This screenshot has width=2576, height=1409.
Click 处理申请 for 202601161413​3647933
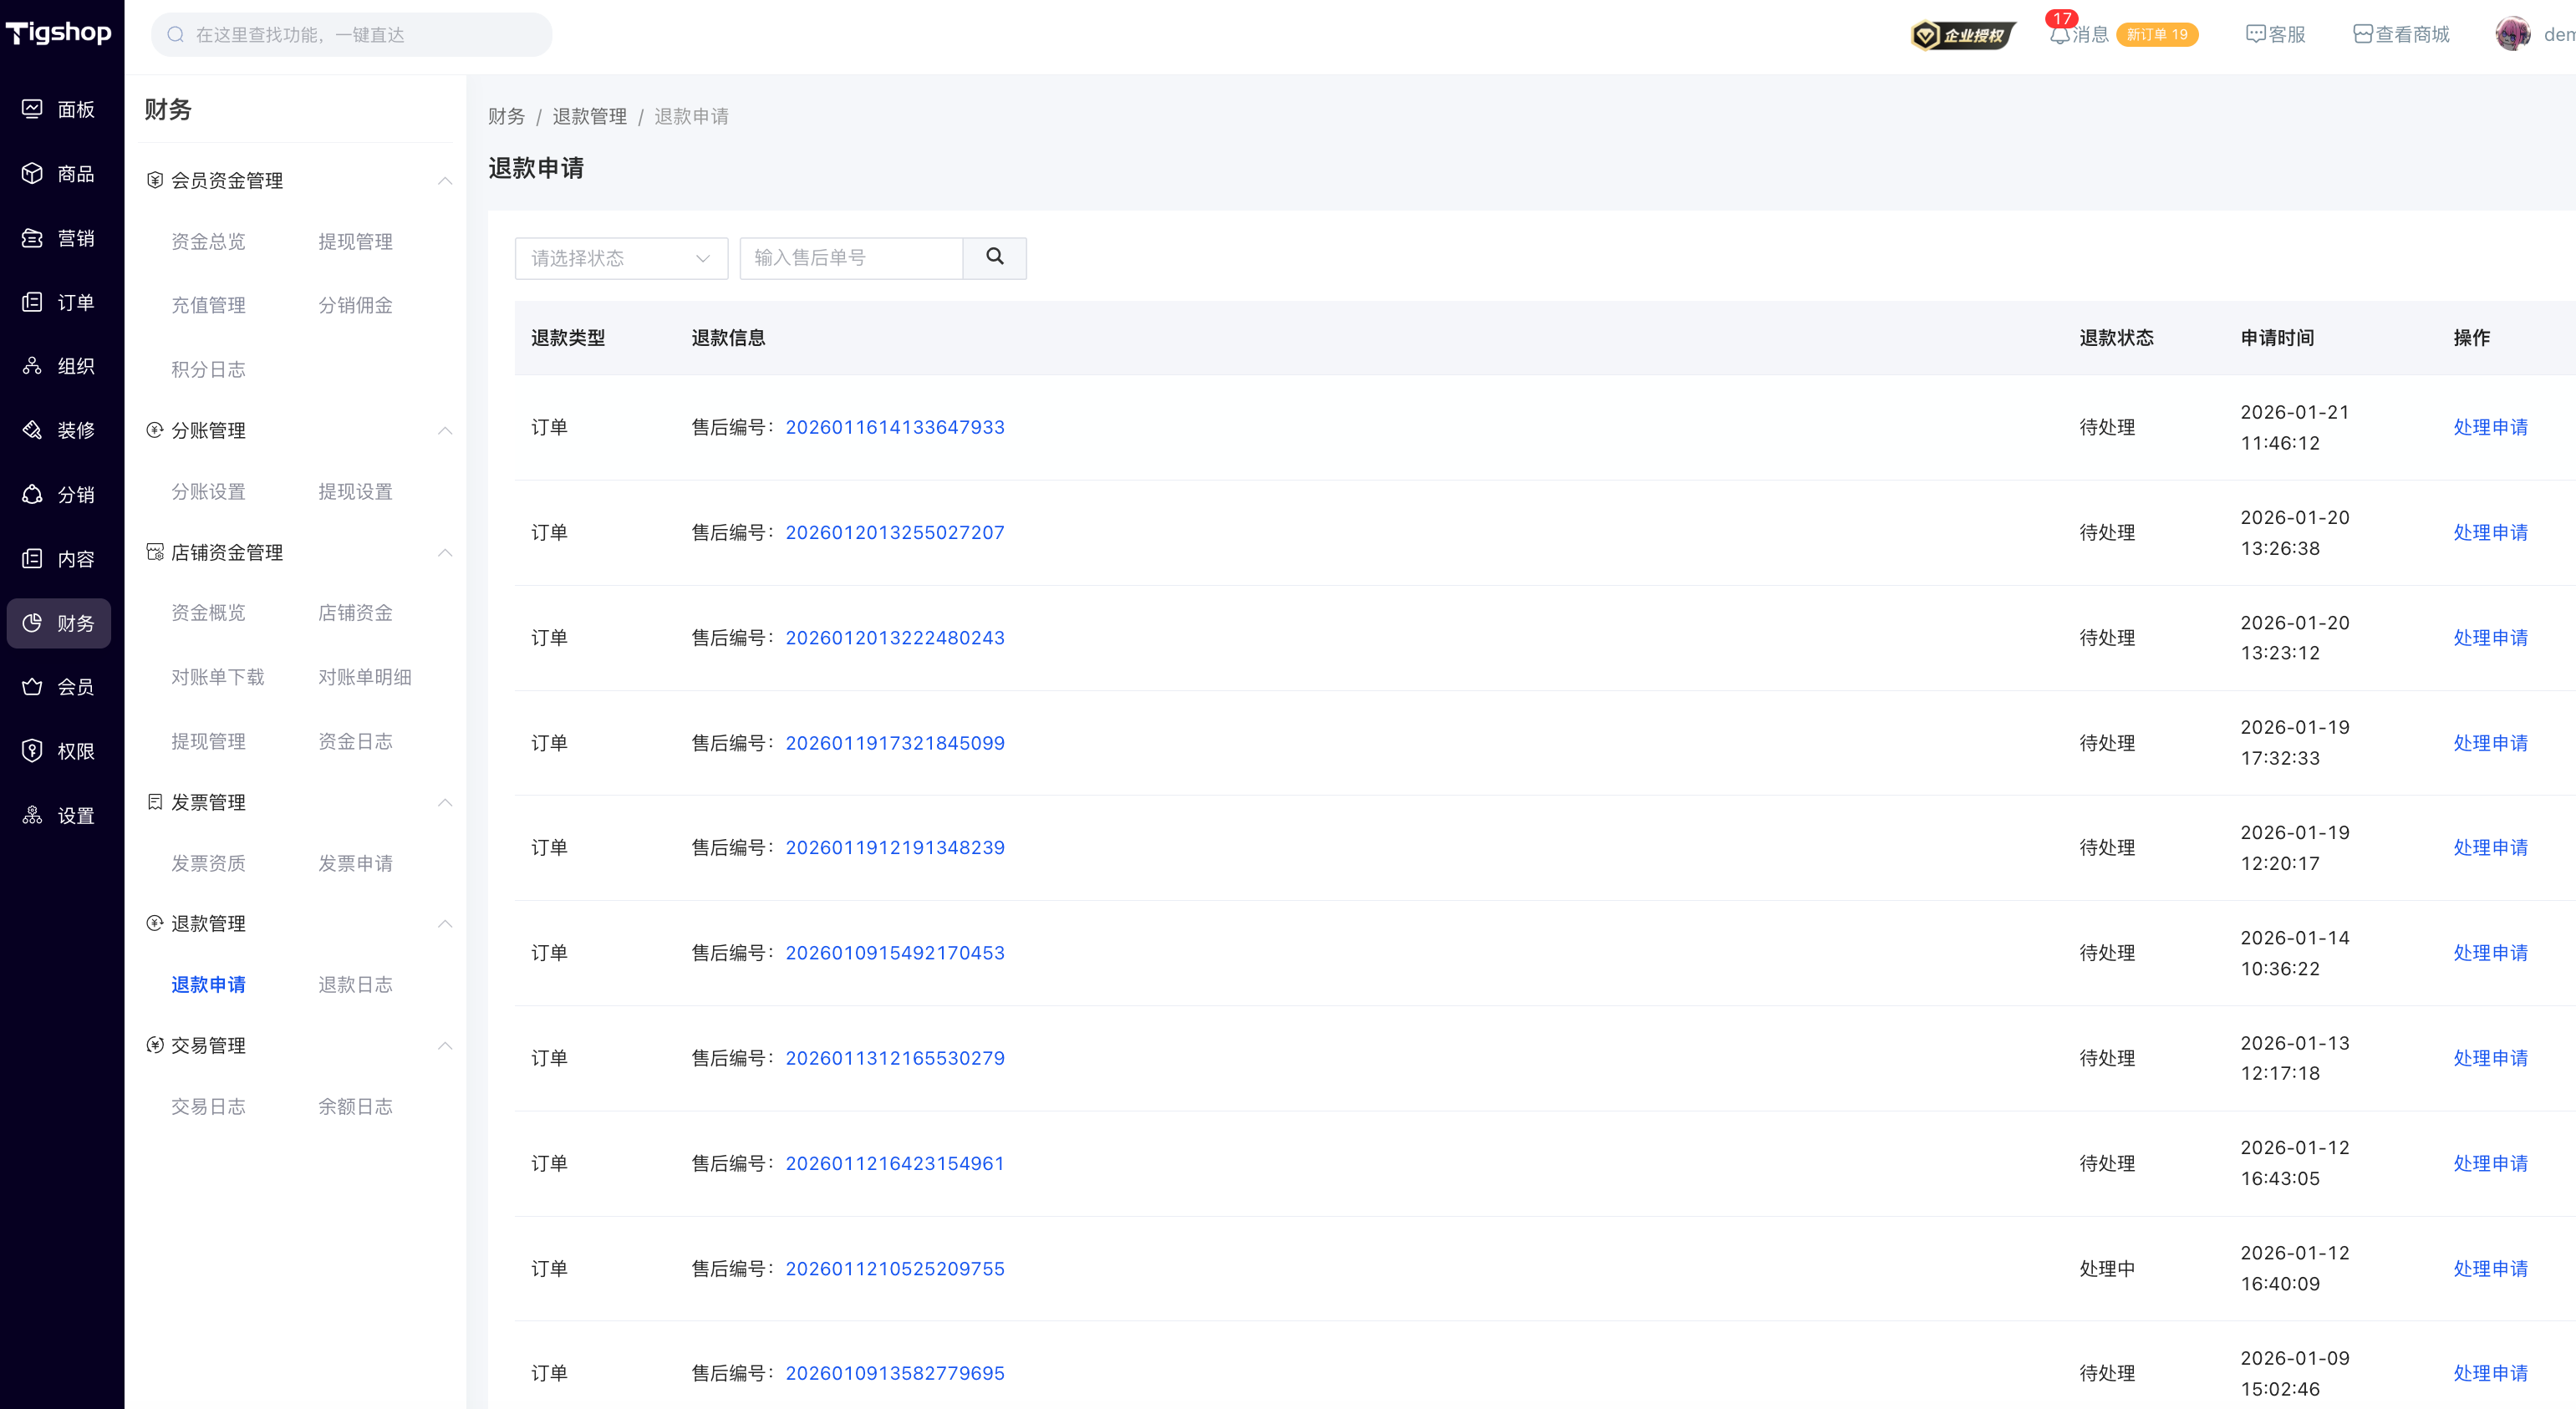pos(2489,427)
